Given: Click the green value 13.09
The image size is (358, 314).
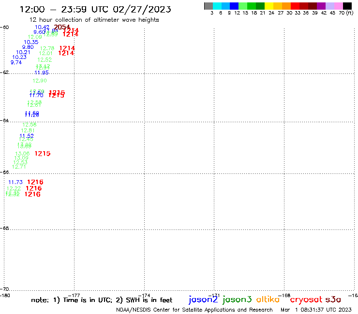Looking at the screenshot, I should click(21, 158).
